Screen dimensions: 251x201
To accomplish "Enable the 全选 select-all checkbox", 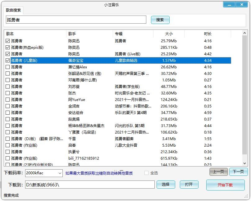I will [x=146, y=173].
